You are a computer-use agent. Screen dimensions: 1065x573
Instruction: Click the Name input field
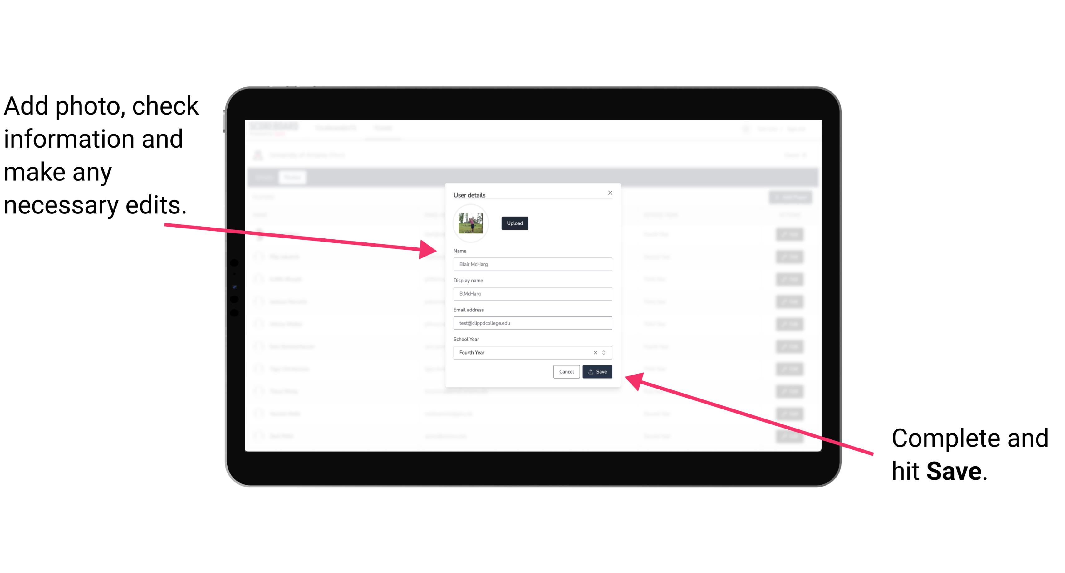click(532, 264)
